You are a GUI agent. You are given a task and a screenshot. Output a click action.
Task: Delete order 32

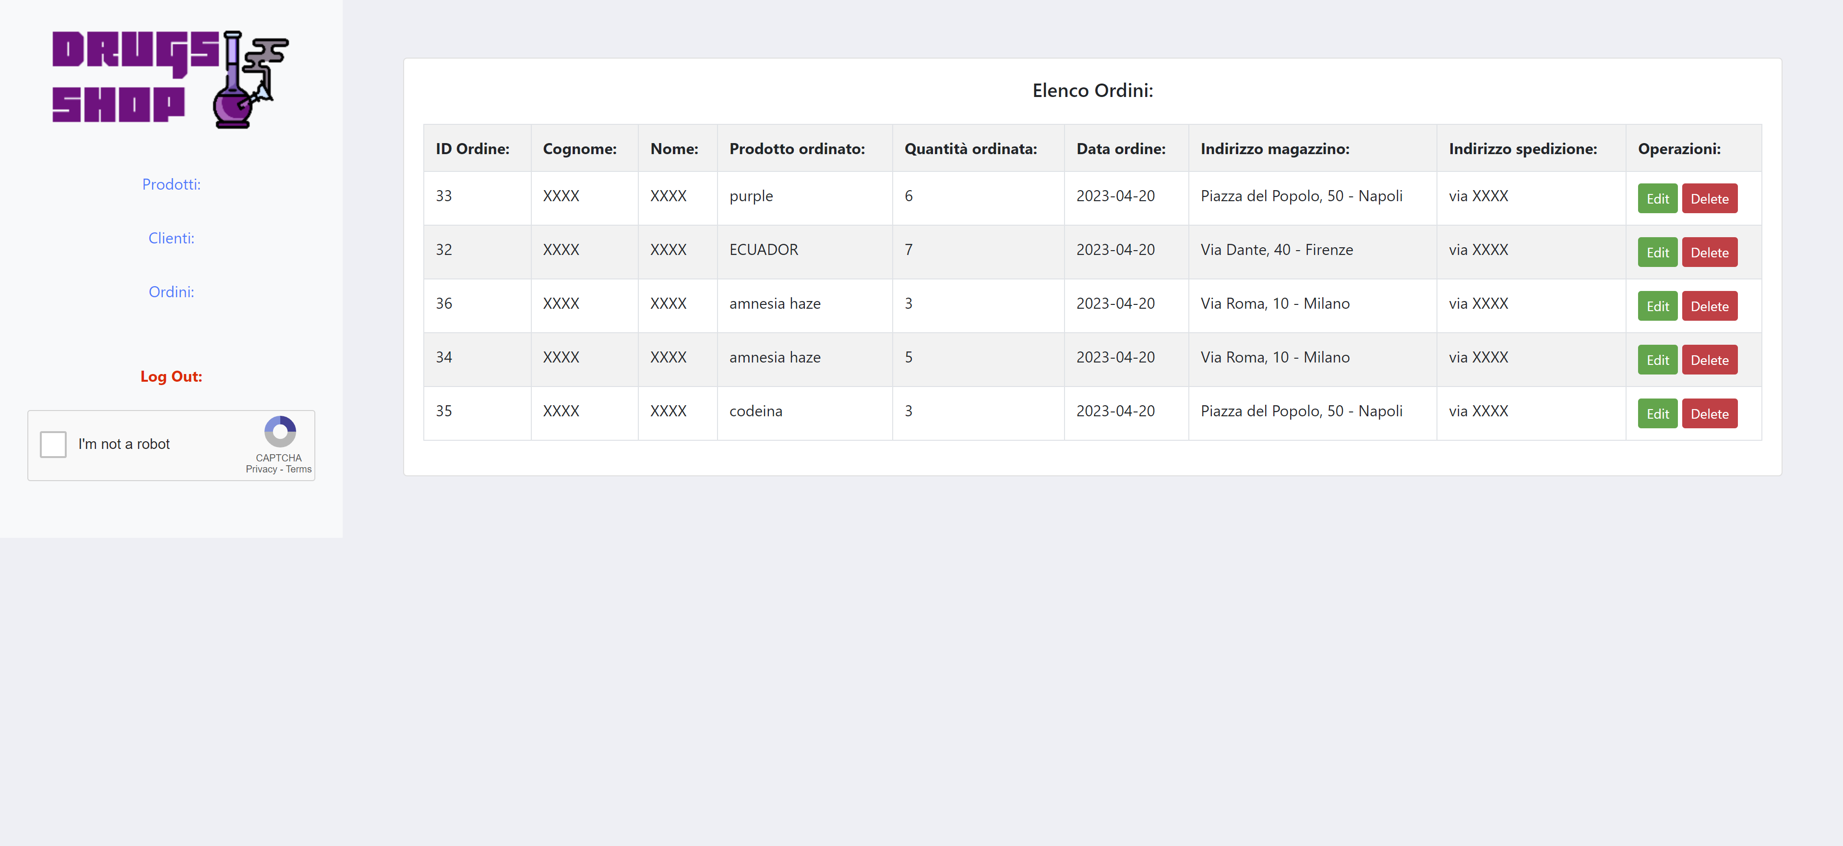point(1709,253)
